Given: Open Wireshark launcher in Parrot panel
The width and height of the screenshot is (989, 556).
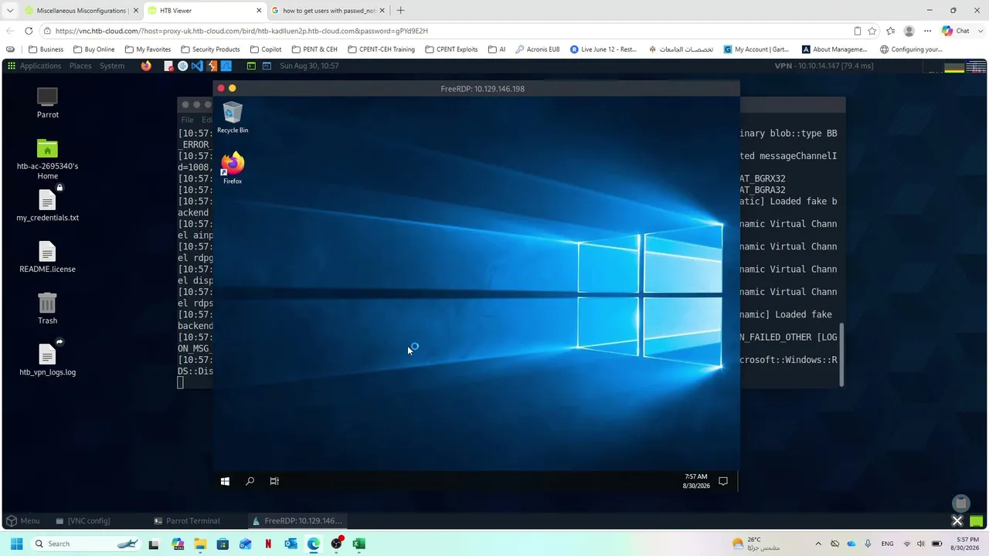Looking at the screenshot, I should 226,66.
